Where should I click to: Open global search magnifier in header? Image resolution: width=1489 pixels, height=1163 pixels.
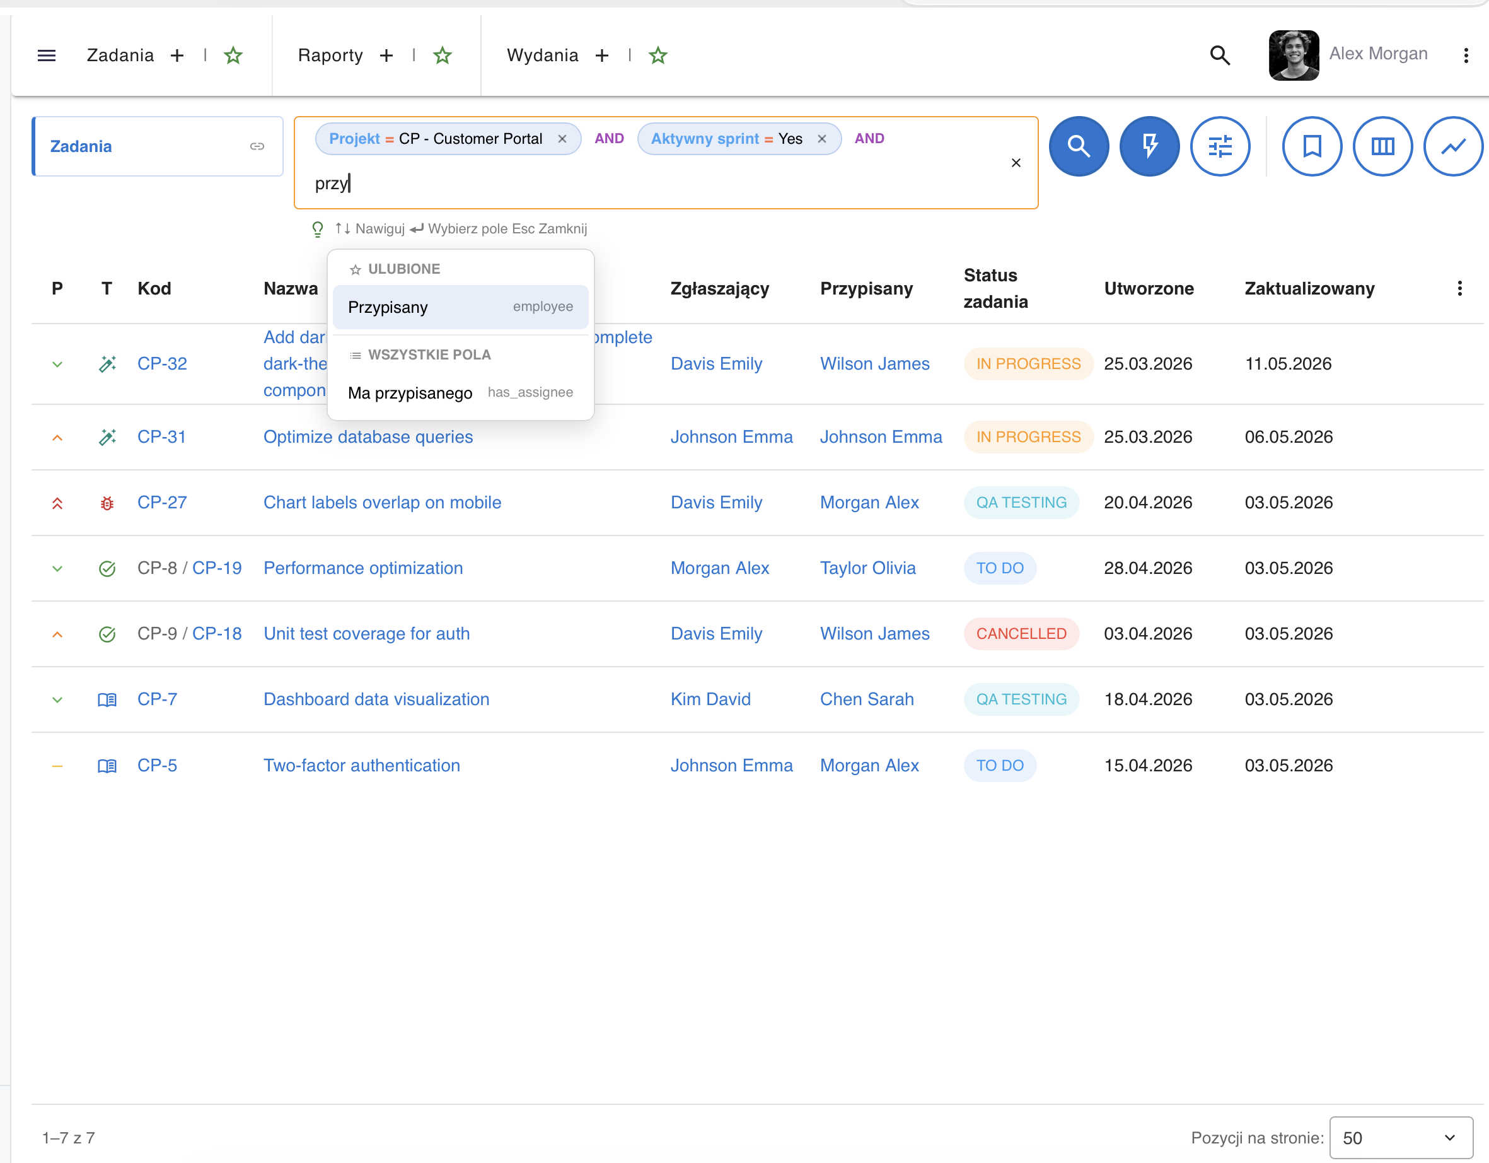[x=1220, y=56]
